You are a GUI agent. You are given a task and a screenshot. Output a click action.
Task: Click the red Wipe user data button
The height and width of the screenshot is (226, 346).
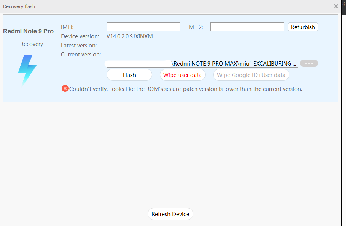click(182, 75)
